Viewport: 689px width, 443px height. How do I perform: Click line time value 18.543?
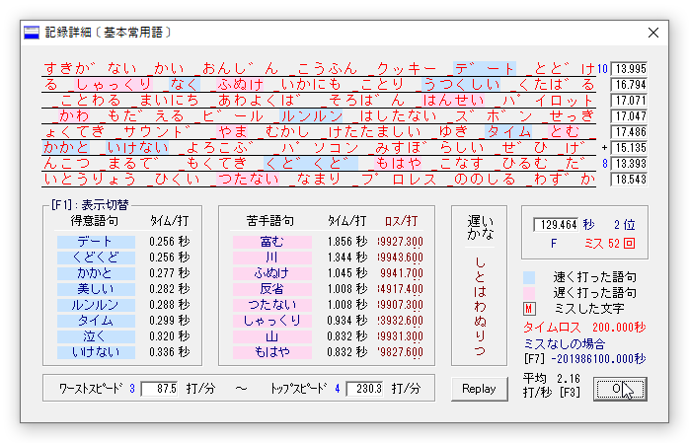(x=629, y=180)
